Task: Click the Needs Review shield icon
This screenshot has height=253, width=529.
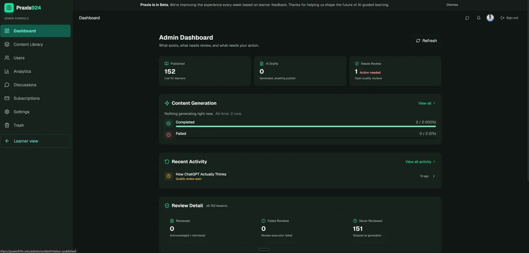Action: 357,64
